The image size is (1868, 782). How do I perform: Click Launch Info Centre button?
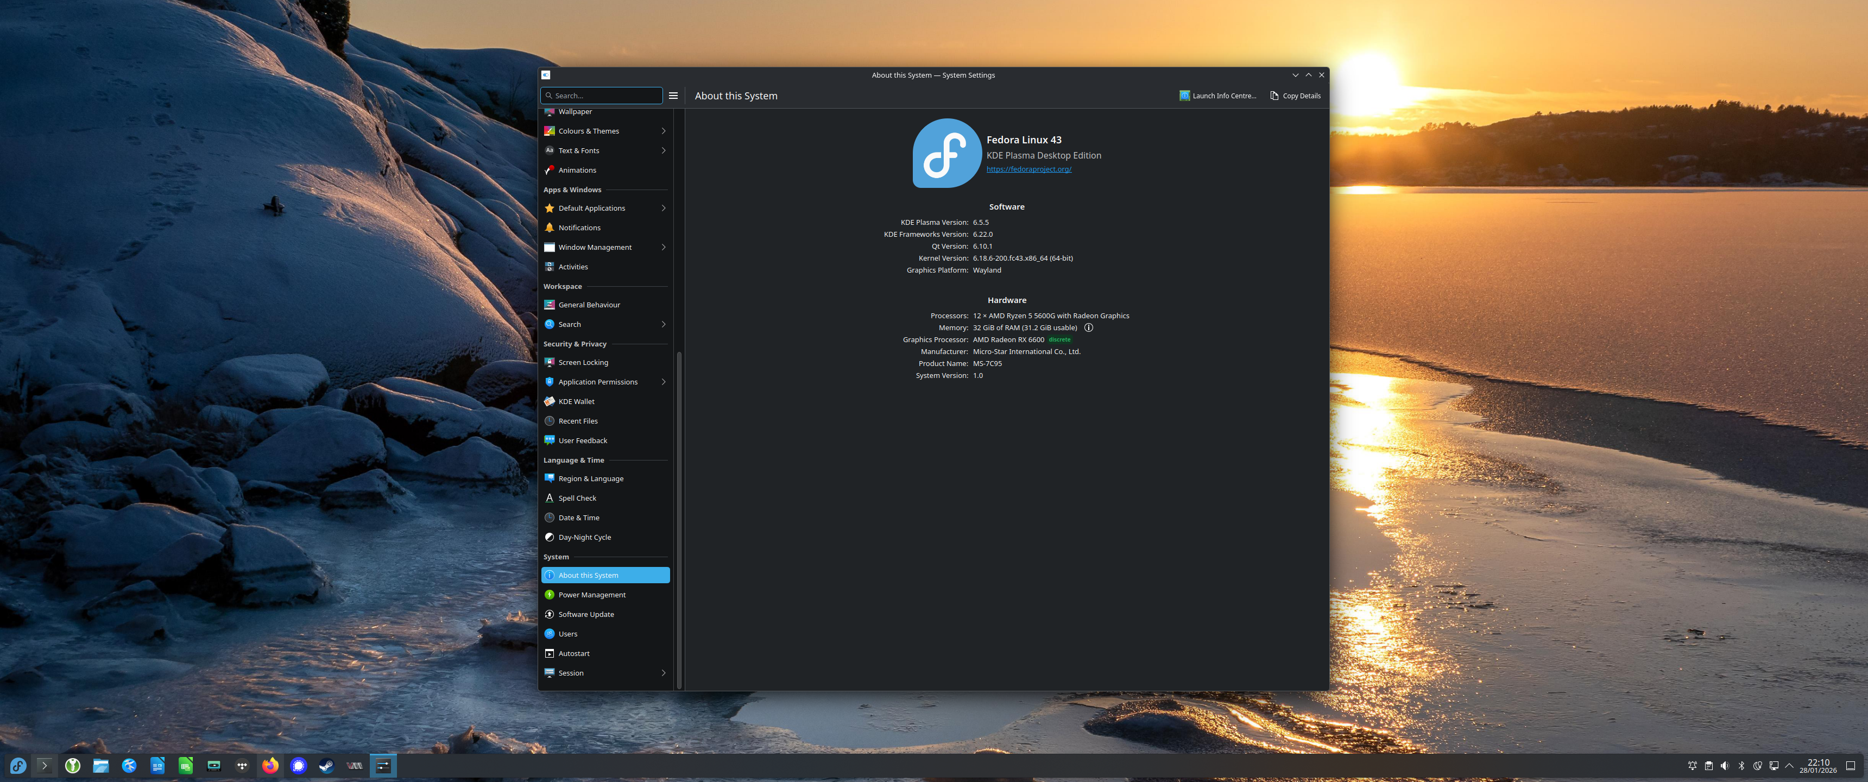1217,96
